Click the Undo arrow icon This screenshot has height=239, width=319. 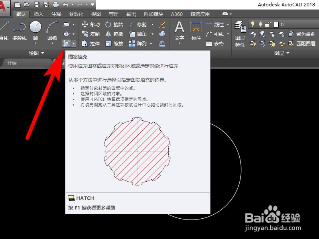(x=65, y=4)
